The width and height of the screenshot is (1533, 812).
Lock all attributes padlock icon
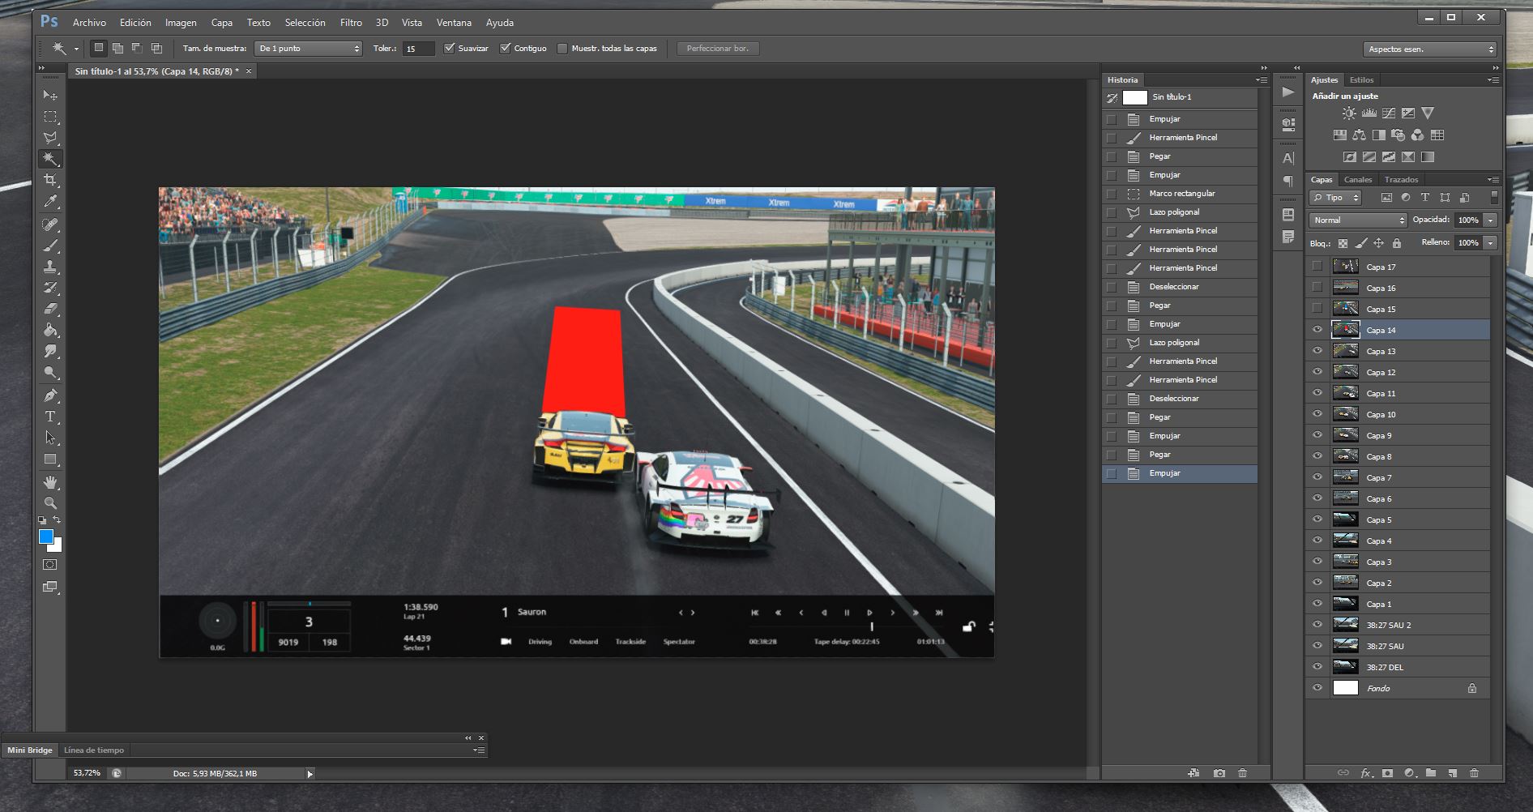click(1397, 243)
